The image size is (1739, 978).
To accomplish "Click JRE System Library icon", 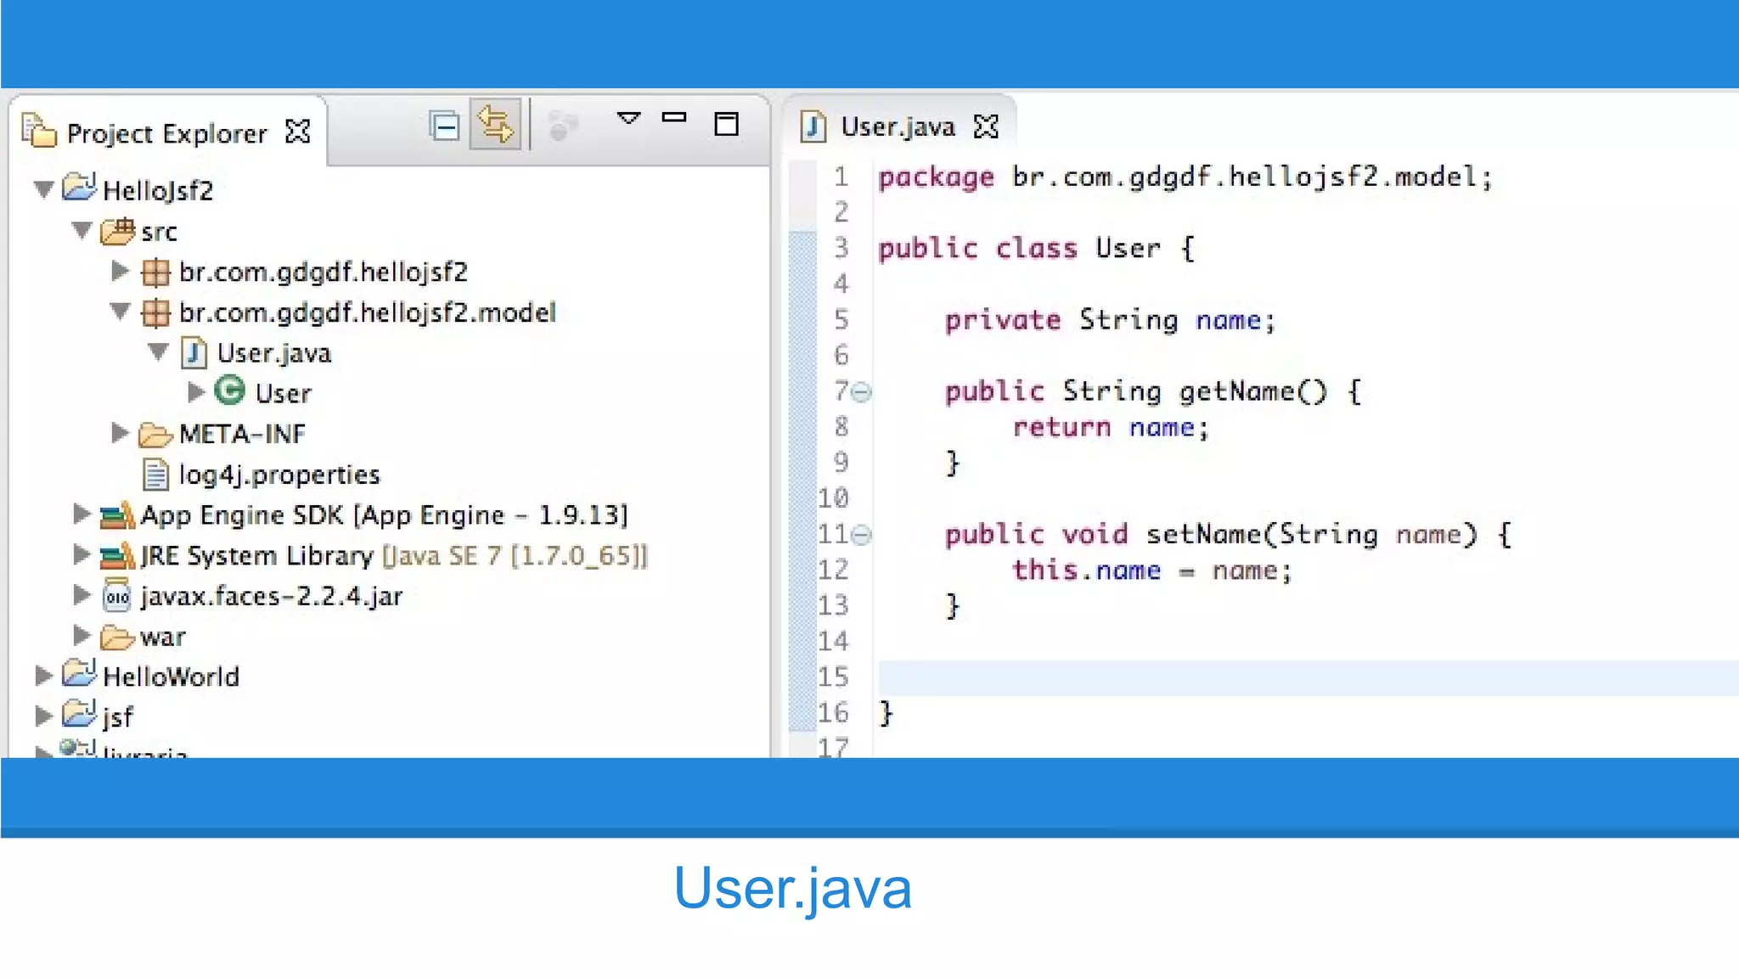I will 117,555.
